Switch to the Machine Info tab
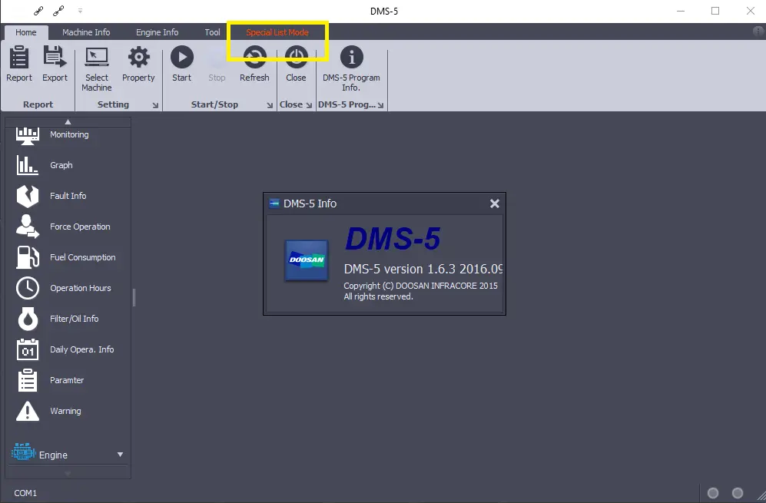This screenshot has width=766, height=503. (86, 32)
